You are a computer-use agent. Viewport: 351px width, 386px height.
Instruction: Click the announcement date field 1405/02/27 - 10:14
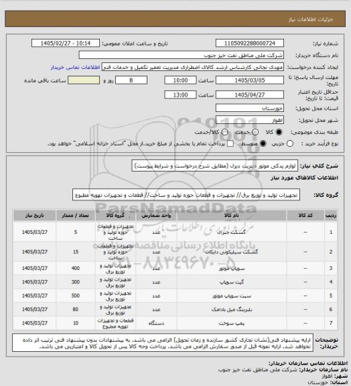66,44
